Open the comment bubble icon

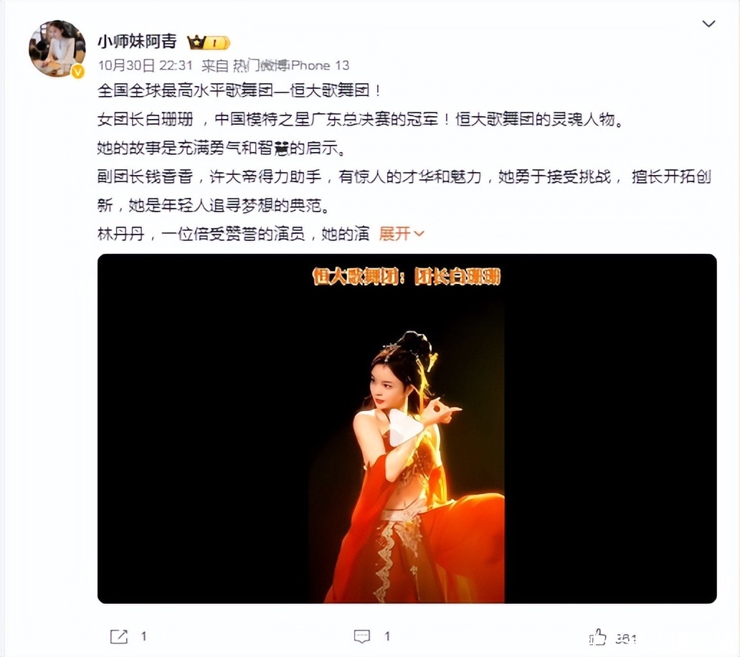[362, 636]
